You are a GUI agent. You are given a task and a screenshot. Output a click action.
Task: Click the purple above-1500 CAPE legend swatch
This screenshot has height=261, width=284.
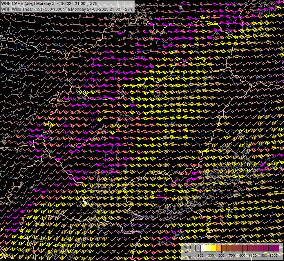click(x=276, y=248)
